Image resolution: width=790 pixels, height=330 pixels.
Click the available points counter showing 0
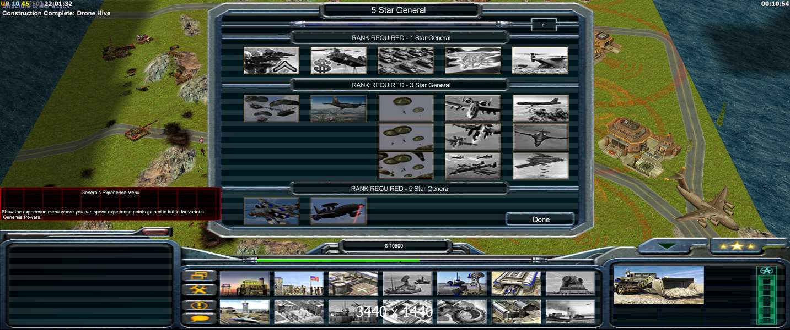click(x=543, y=25)
